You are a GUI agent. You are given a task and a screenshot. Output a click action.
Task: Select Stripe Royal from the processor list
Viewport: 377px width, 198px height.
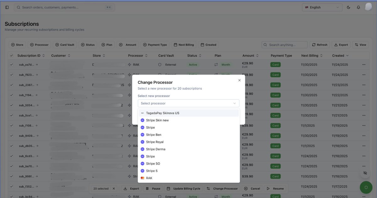click(x=155, y=142)
